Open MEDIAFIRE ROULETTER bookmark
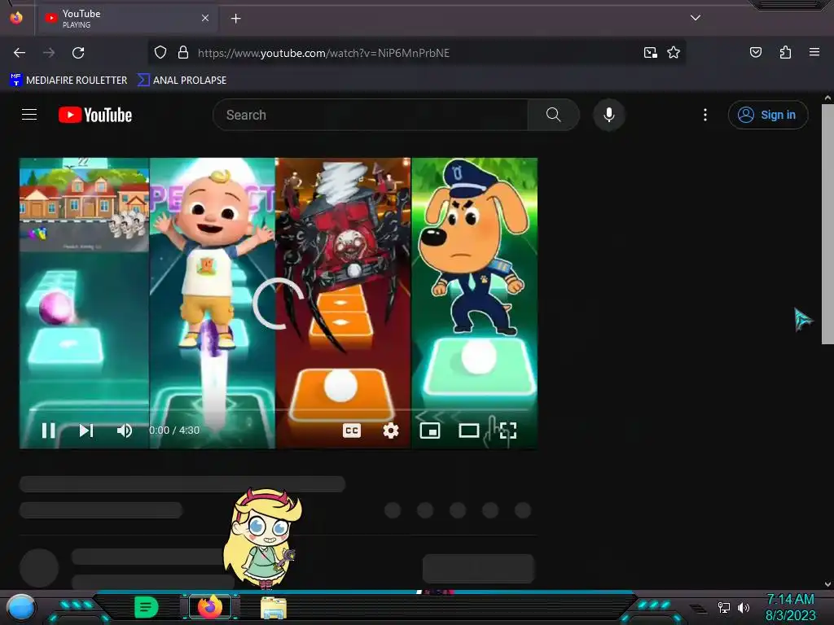Screen dimensions: 834x625 point(68,81)
